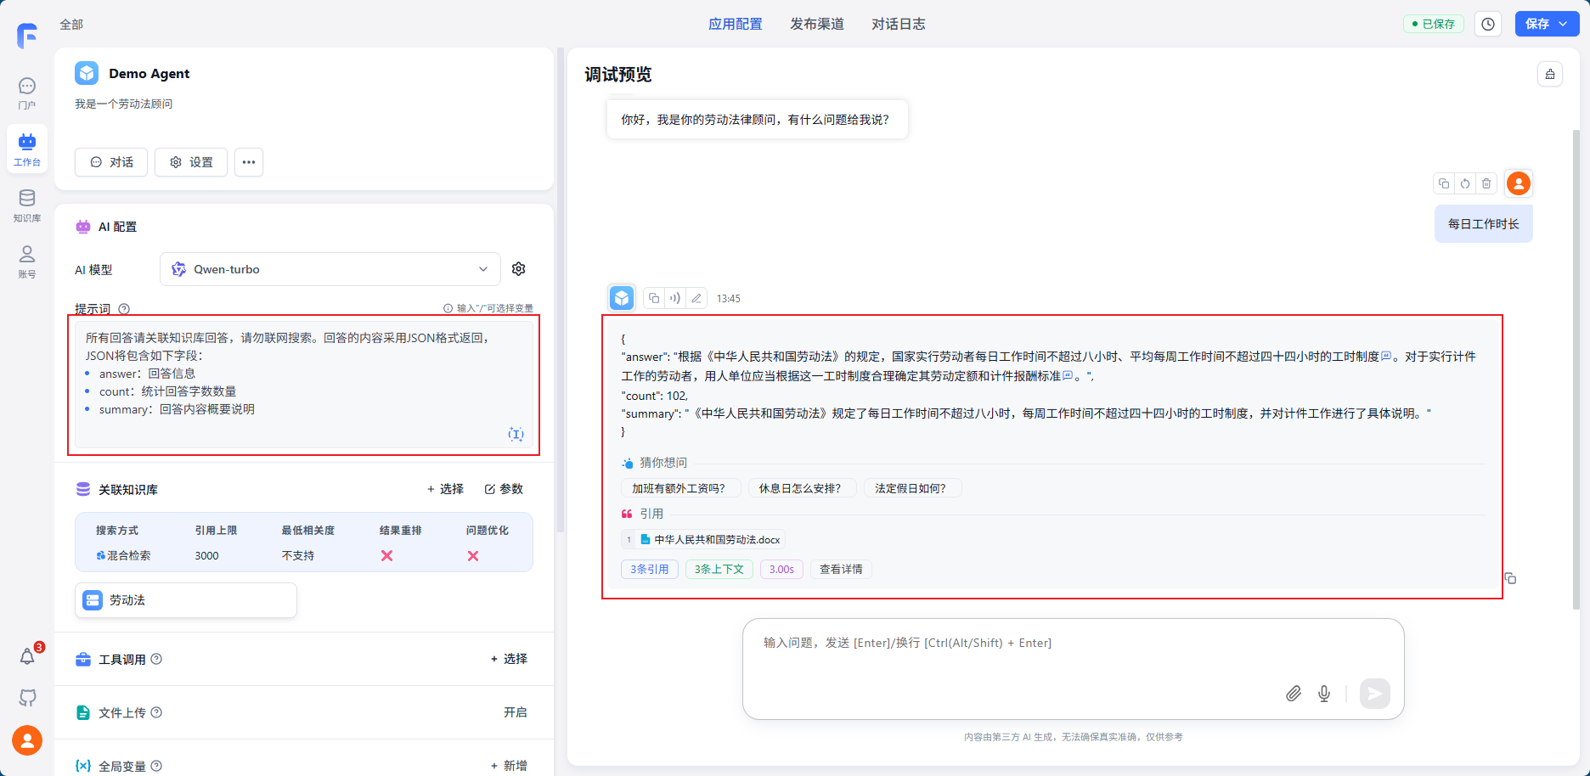Toggle 文件上传 开启 switch
The width and height of the screenshot is (1590, 776).
pos(515,712)
